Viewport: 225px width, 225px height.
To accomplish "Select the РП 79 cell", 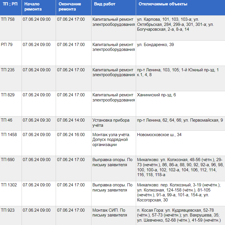I will click(x=7, y=45).
